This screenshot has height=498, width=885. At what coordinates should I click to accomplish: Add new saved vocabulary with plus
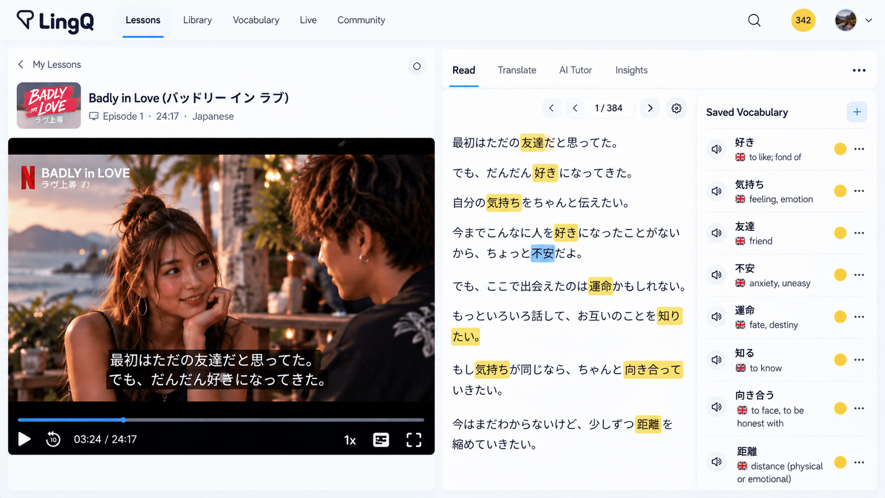857,112
